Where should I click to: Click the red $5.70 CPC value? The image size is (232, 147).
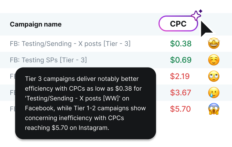[181, 109]
